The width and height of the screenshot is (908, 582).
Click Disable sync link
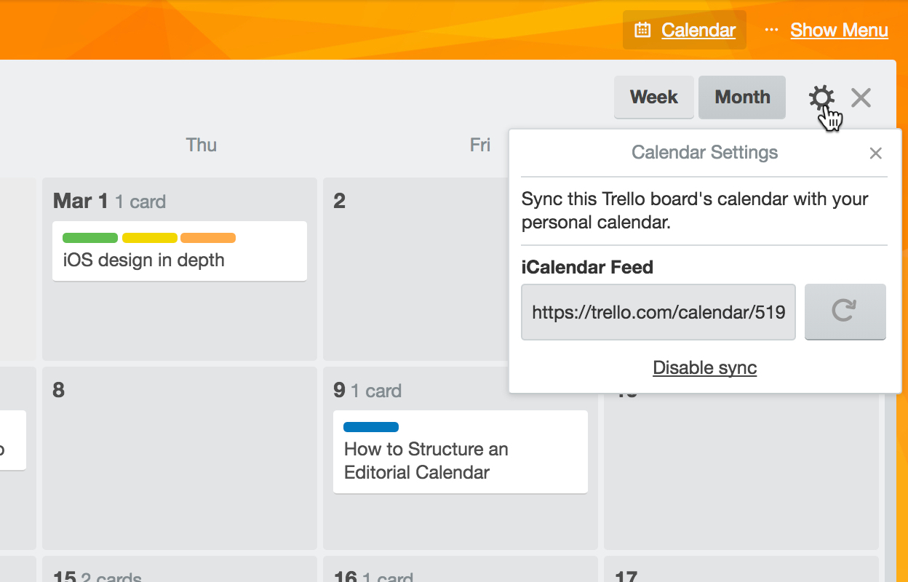(704, 367)
